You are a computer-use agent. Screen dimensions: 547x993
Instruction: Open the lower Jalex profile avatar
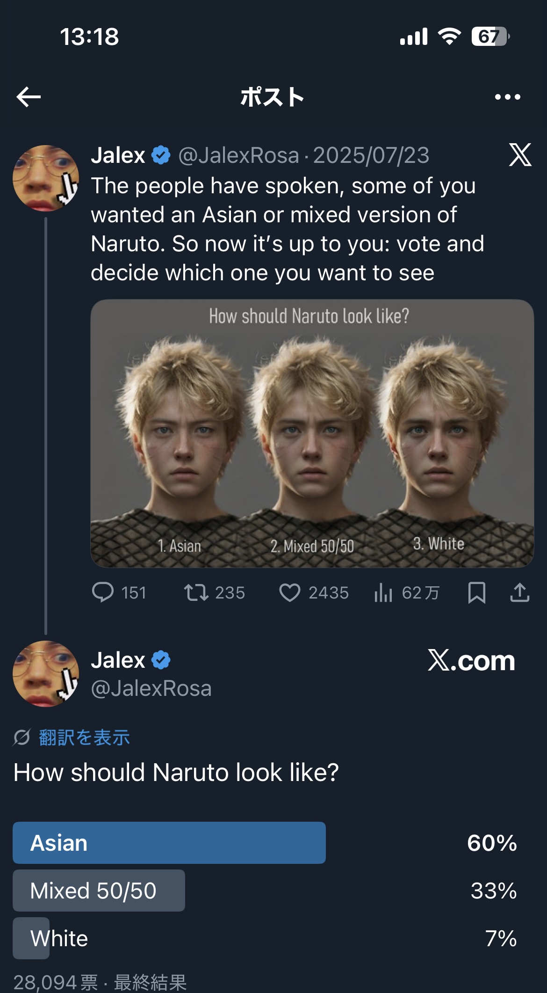click(x=46, y=674)
